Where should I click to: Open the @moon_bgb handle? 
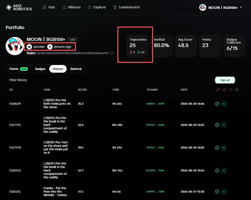(x=63, y=47)
